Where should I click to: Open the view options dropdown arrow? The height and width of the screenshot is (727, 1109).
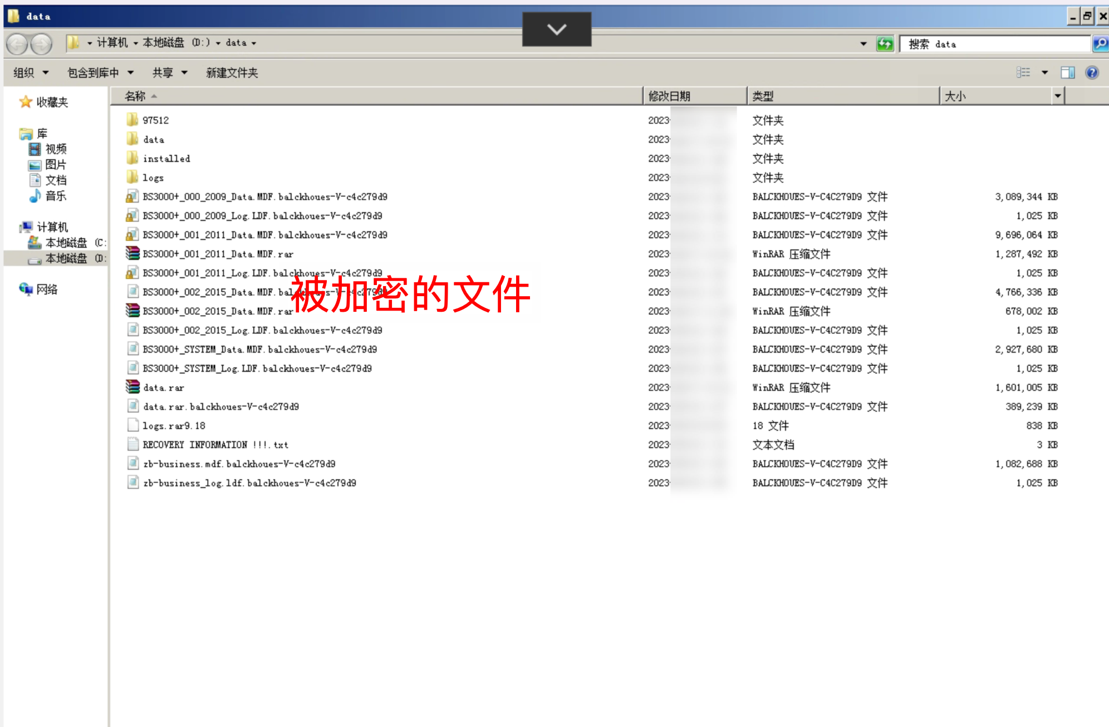(1044, 72)
